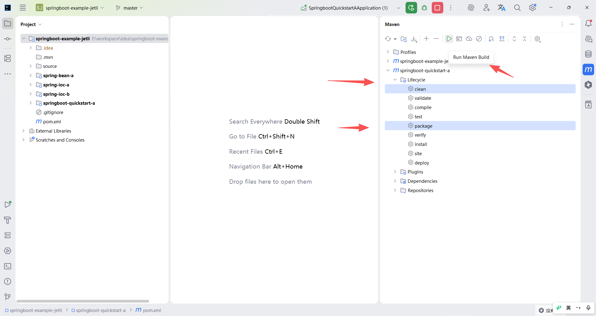Click the Project panel horizontal scrollbar
596x316 pixels.
pos(83,301)
